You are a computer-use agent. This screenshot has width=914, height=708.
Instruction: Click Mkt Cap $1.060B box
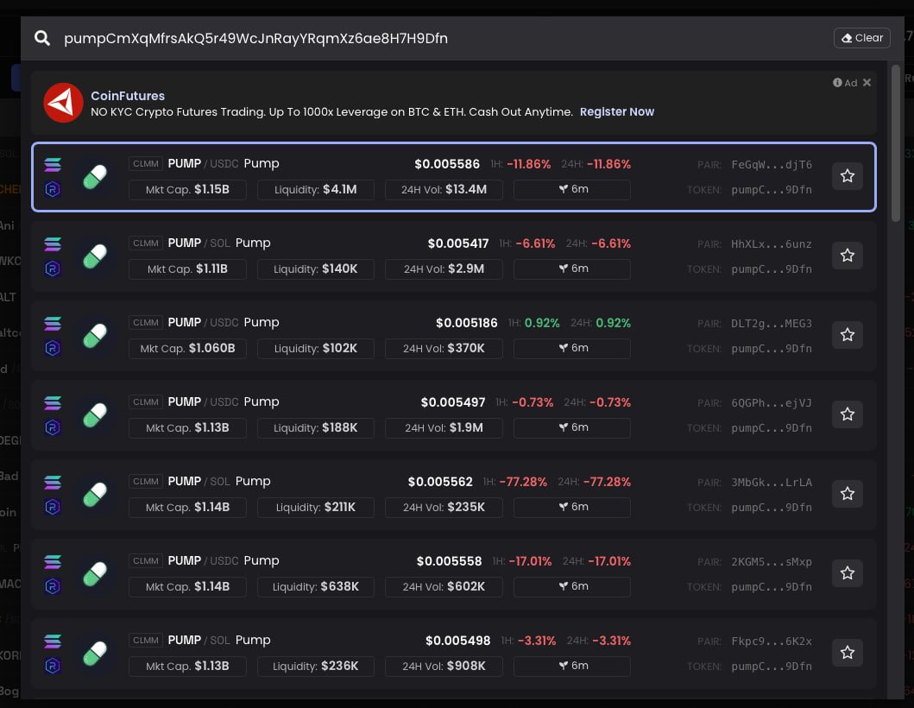coord(187,348)
